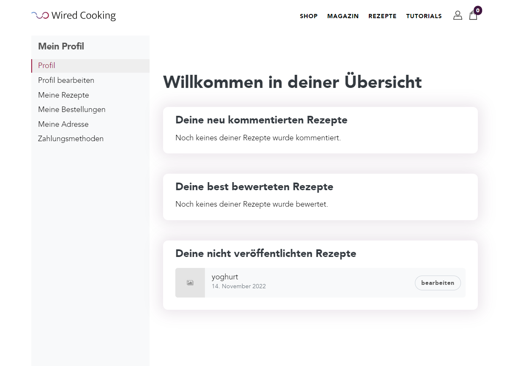Open Meine Bestellungen in the sidebar
The width and height of the screenshot is (507, 366).
pyautogui.click(x=72, y=109)
